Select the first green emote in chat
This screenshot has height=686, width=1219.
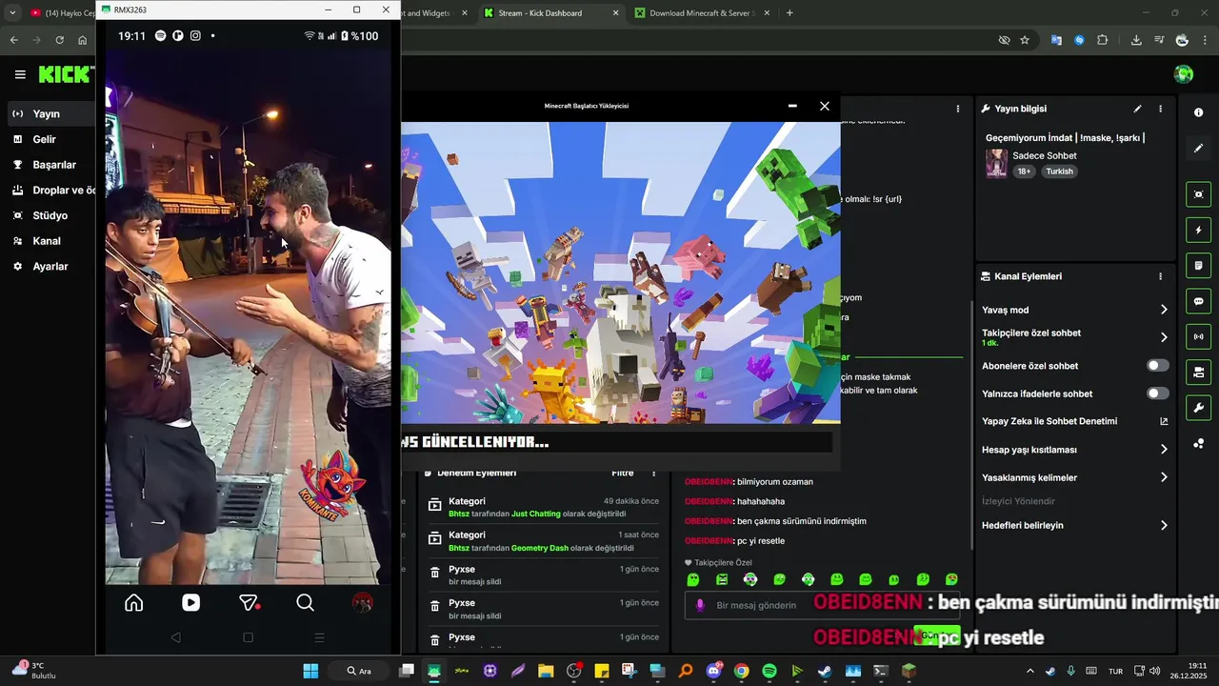pyautogui.click(x=693, y=579)
